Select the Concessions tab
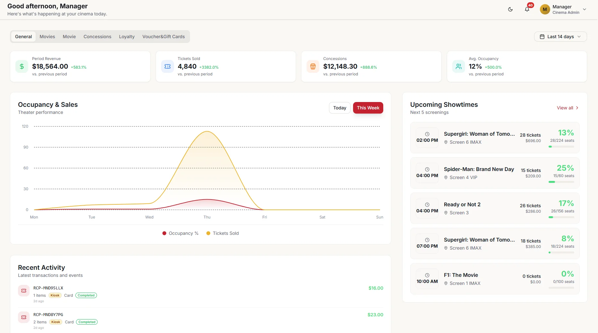The image size is (598, 333). 97,37
